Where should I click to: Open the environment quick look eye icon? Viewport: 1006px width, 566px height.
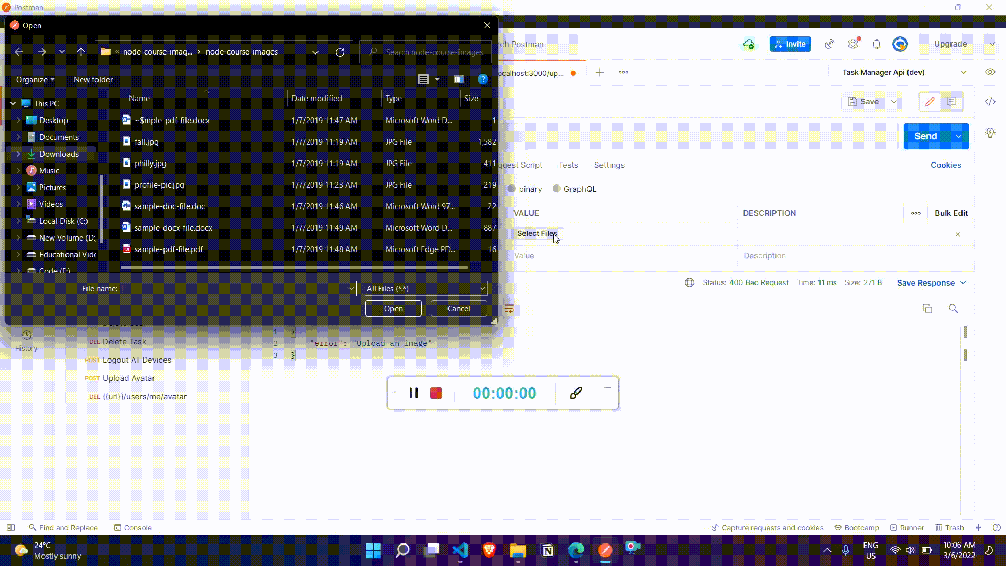[990, 72]
